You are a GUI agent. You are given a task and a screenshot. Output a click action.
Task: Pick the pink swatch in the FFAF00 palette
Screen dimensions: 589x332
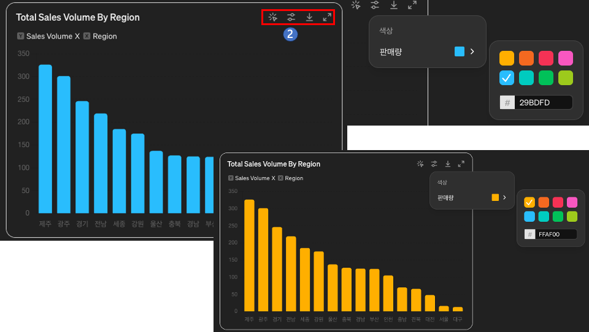pyautogui.click(x=572, y=202)
